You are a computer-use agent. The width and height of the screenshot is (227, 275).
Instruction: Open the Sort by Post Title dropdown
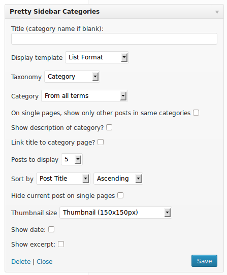pyautogui.click(x=63, y=179)
